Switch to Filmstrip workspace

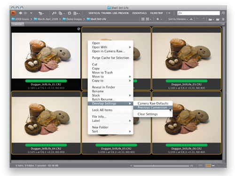(157, 13)
